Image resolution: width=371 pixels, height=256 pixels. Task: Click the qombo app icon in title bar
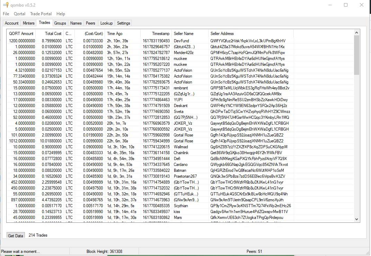(x=6, y=5)
